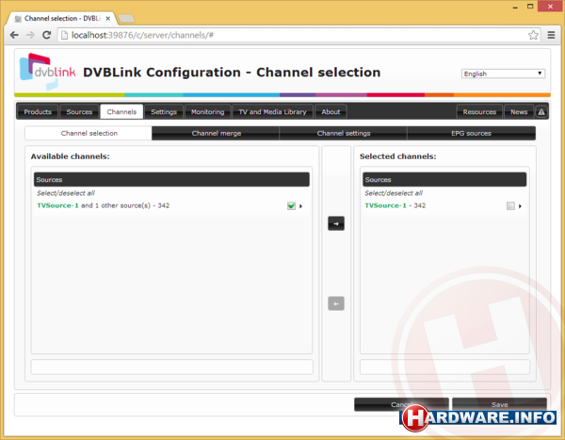Screen dimensions: 565x440
Task: Open the EPG sources tab
Action: (471, 134)
